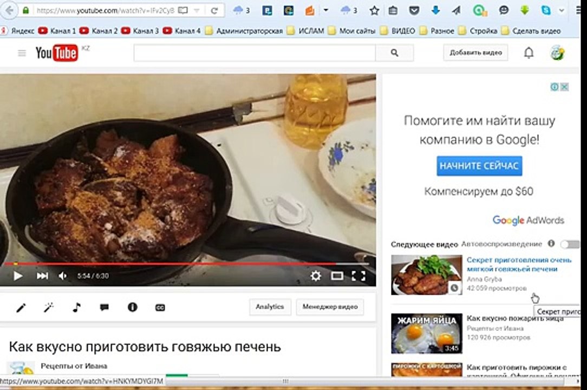Add beef liver video to Watch Later
587x390 pixels.
tap(454, 288)
